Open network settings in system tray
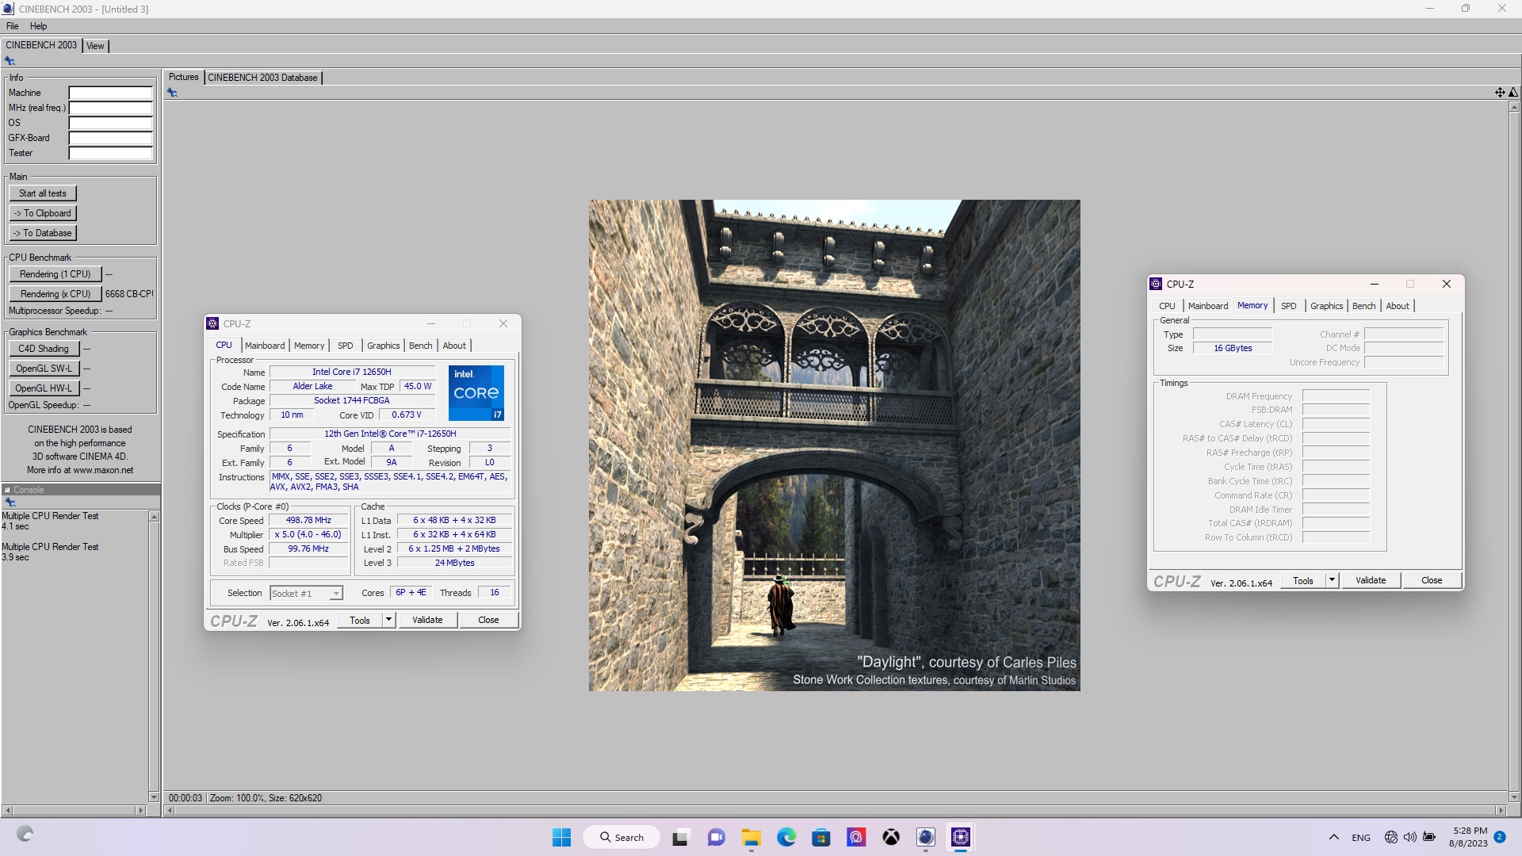Screen dimensions: 1522x856 pyautogui.click(x=1390, y=837)
